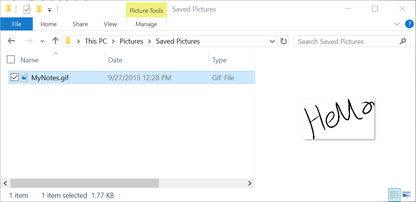Refresh the Saved Pictures folder view

pos(283,41)
